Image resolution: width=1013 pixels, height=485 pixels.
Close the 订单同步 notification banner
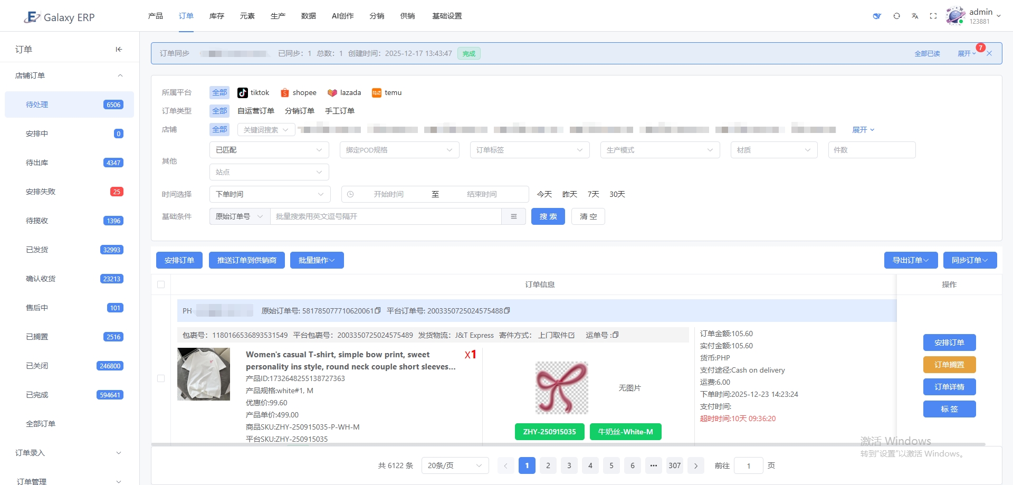click(989, 54)
